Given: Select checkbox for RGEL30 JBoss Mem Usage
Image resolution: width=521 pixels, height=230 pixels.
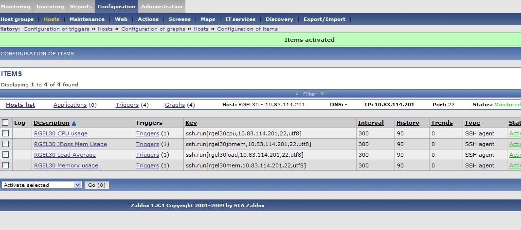Looking at the screenshot, I should pos(5,144).
